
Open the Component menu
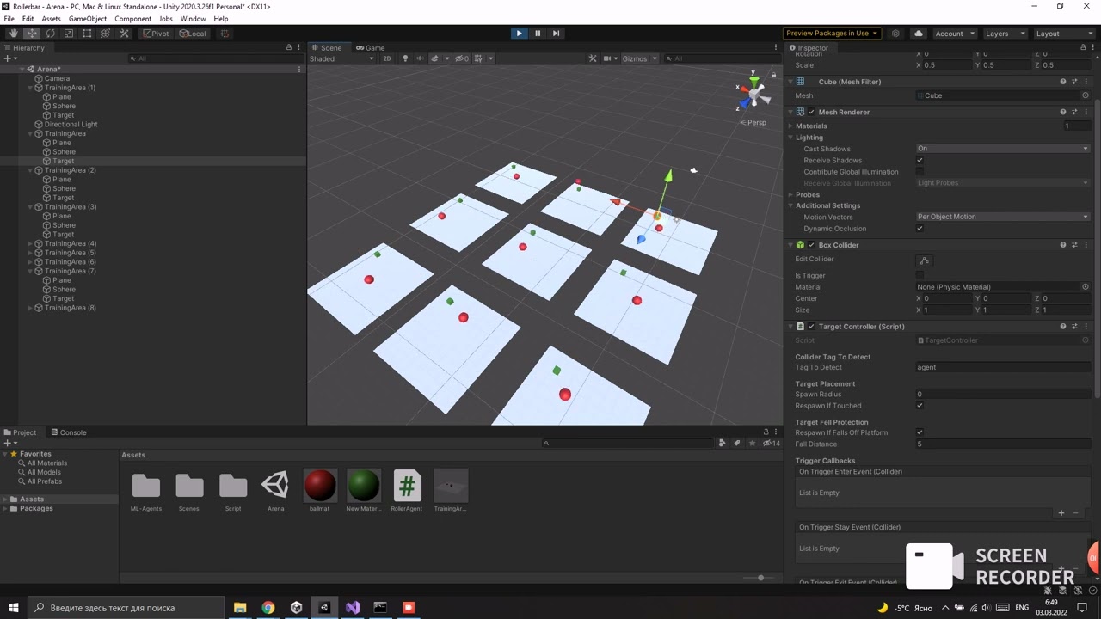[x=132, y=19]
